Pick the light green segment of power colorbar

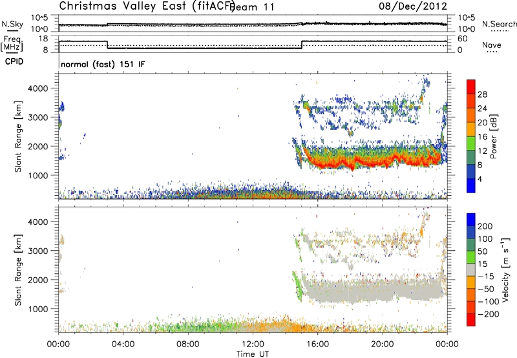click(x=471, y=143)
